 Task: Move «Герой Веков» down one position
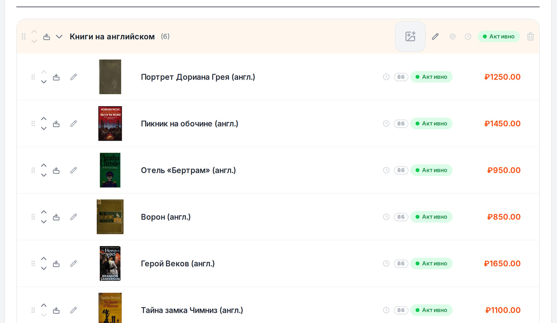tap(44, 269)
